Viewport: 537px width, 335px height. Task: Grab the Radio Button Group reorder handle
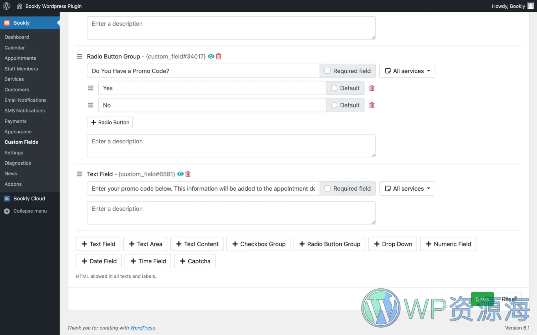(80, 56)
